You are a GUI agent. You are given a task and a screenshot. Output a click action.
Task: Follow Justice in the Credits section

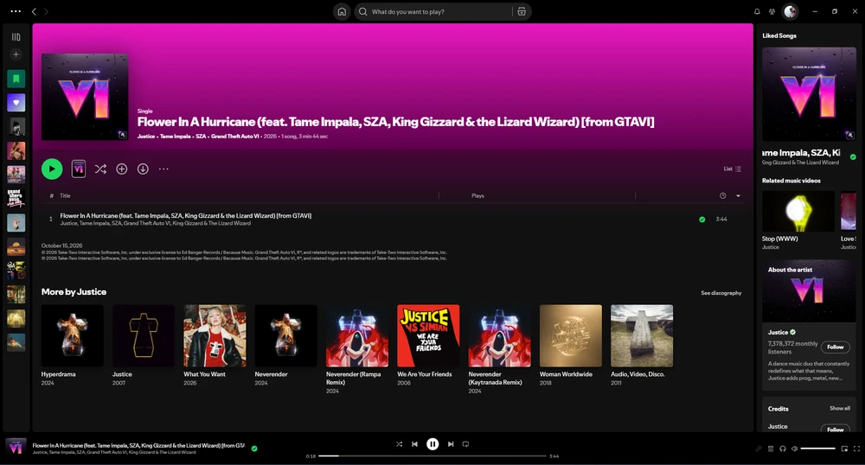tap(836, 429)
